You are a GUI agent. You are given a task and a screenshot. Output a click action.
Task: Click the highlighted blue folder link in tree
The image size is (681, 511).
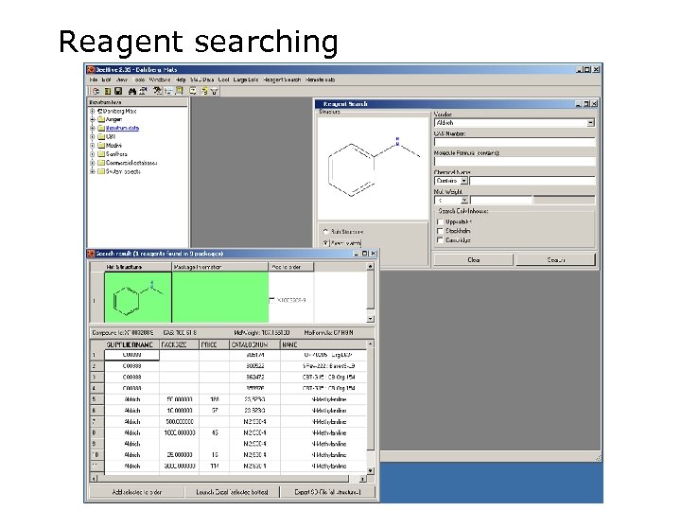[122, 128]
